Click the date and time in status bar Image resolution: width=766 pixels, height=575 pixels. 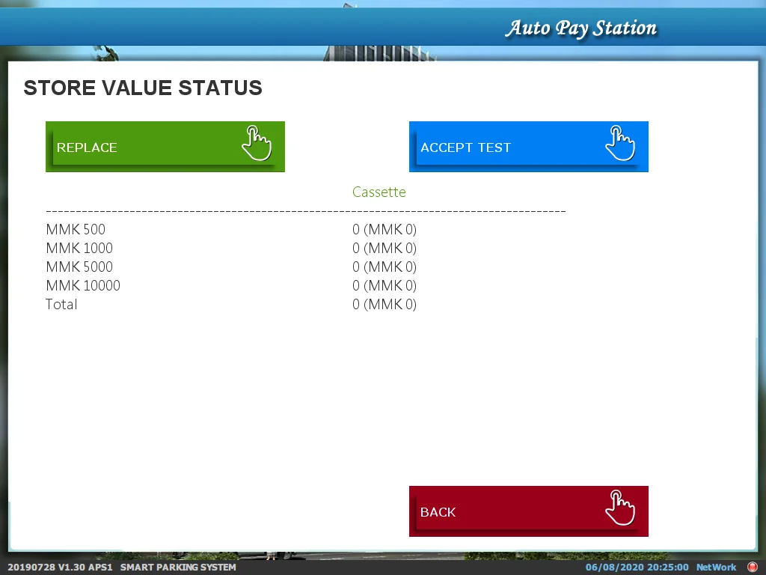coord(637,568)
